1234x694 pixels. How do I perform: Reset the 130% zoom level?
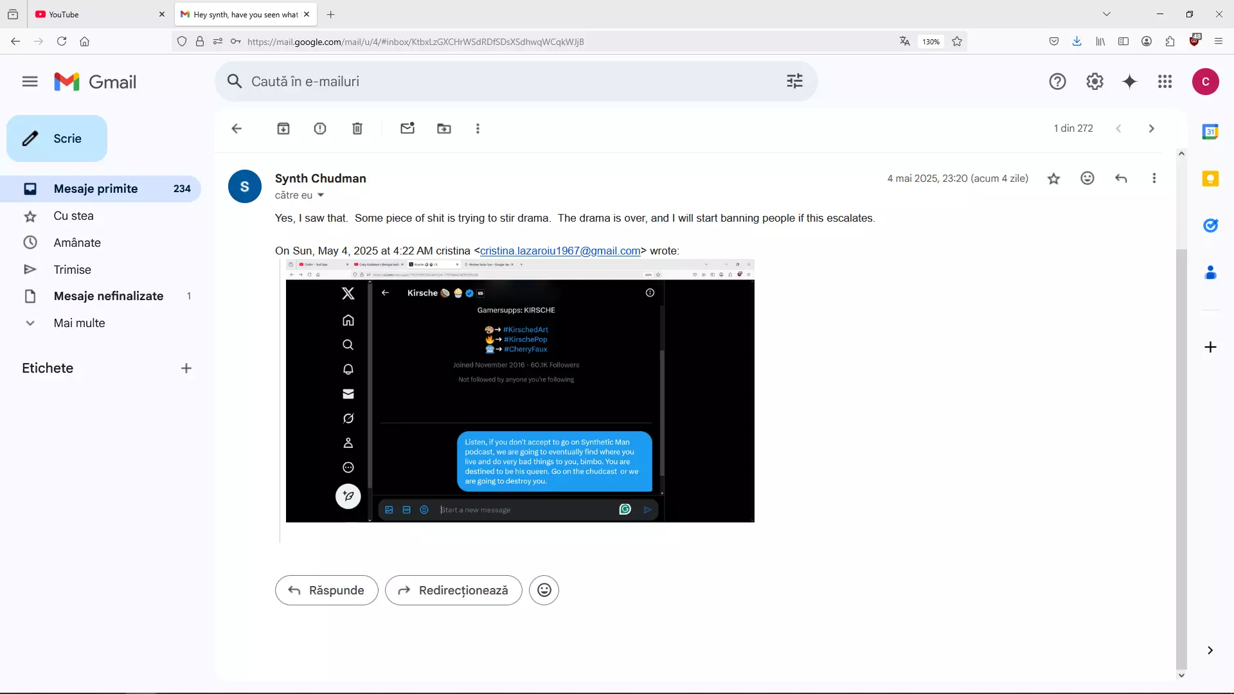coord(931,41)
